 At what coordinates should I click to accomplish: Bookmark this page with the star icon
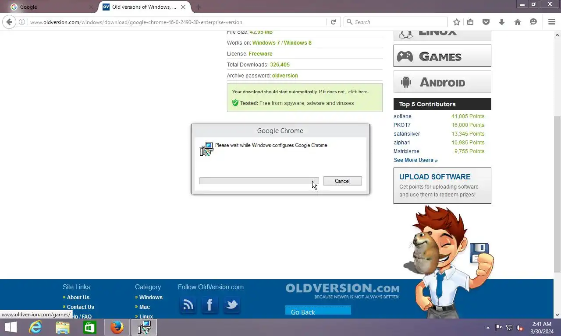click(x=457, y=22)
